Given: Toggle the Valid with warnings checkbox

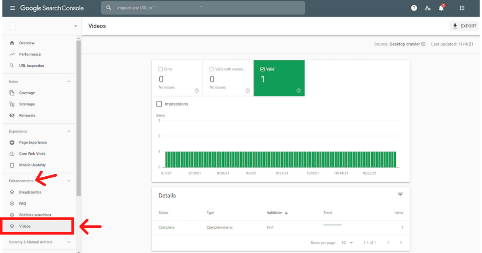Looking at the screenshot, I should click(x=212, y=69).
